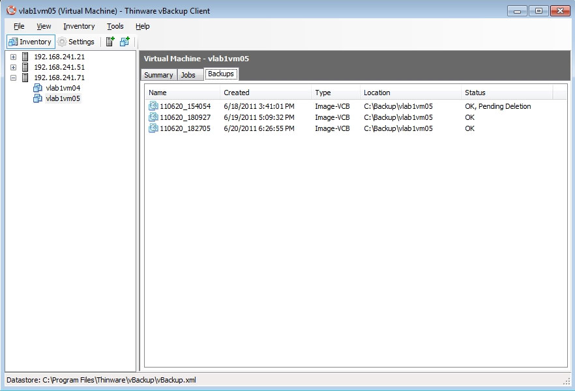Open the Tools menu

115,26
